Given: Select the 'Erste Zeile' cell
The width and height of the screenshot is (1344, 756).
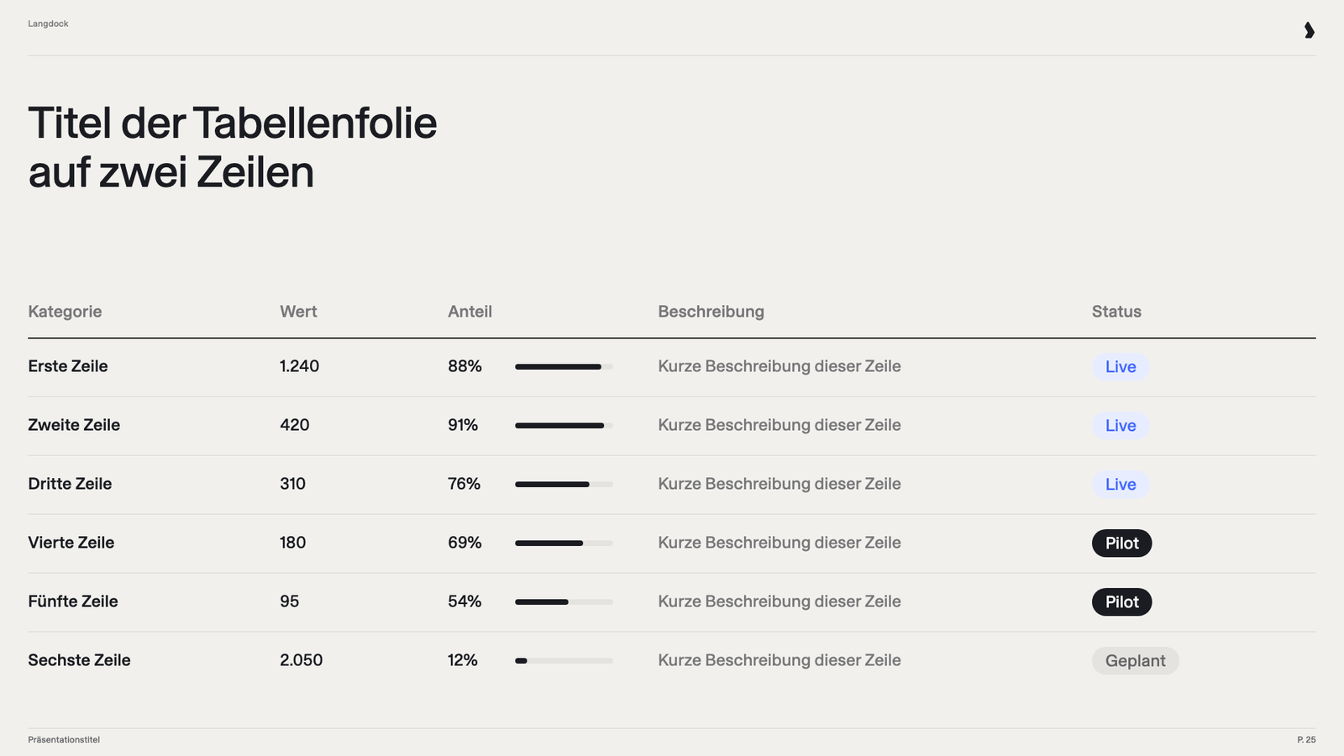Looking at the screenshot, I should (68, 366).
